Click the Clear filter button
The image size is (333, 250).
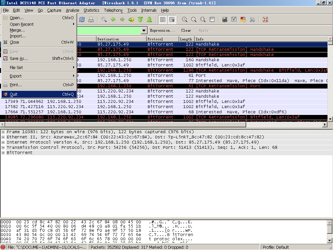[x=186, y=30]
